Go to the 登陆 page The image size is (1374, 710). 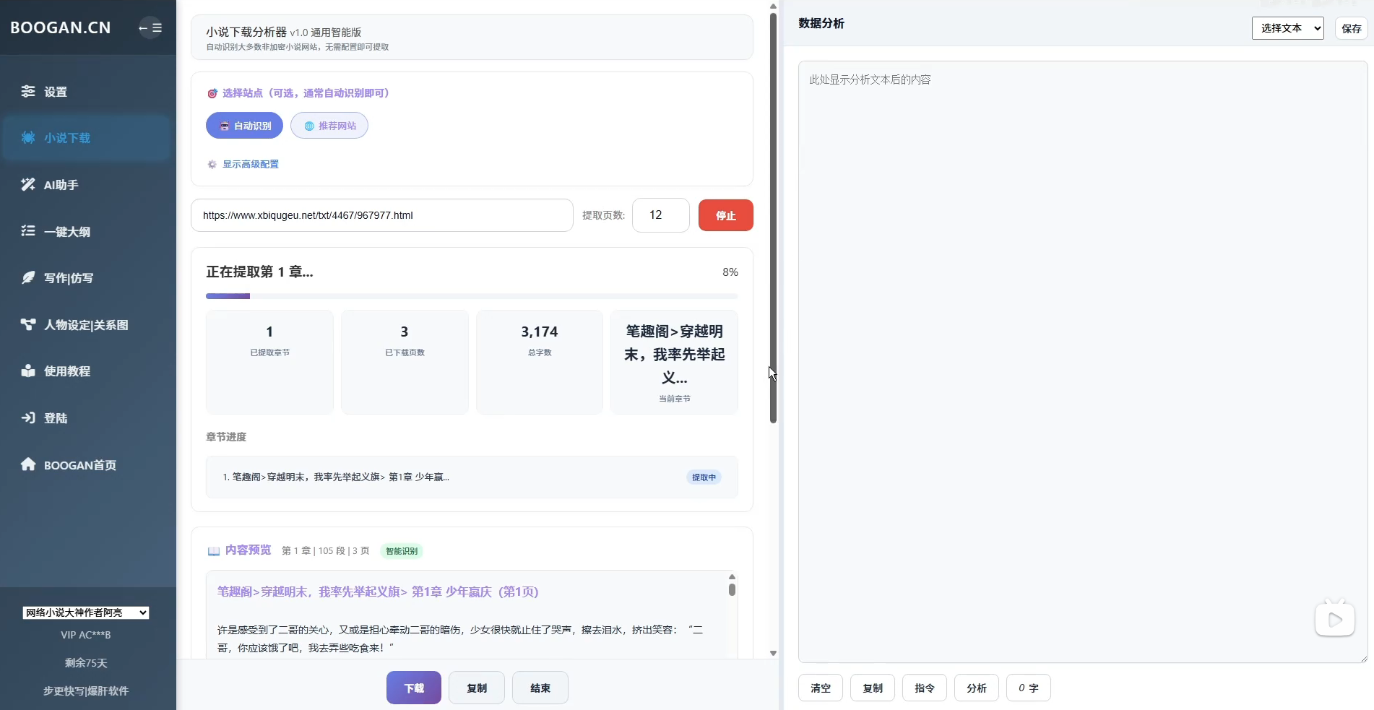87,418
